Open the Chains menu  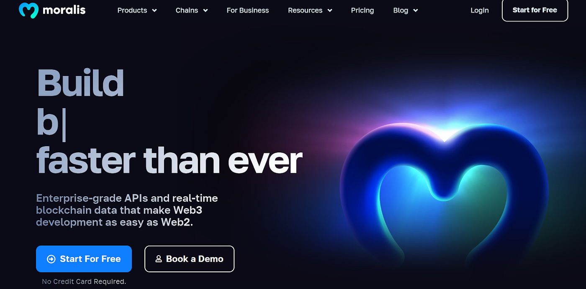[192, 10]
